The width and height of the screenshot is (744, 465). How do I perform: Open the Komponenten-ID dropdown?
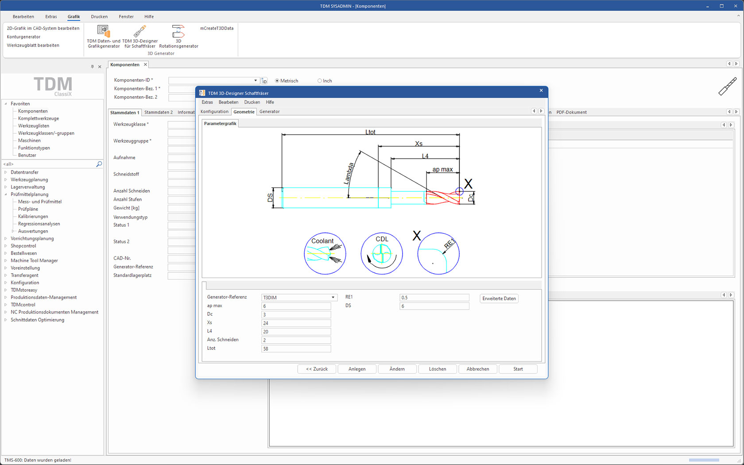(256, 81)
